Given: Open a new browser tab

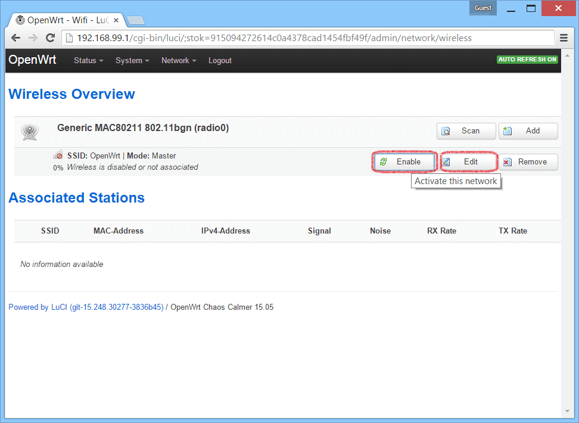Looking at the screenshot, I should [135, 20].
